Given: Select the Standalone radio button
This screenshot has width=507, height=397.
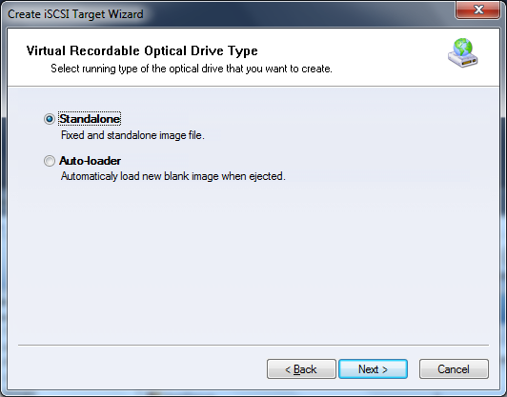Looking at the screenshot, I should point(50,119).
